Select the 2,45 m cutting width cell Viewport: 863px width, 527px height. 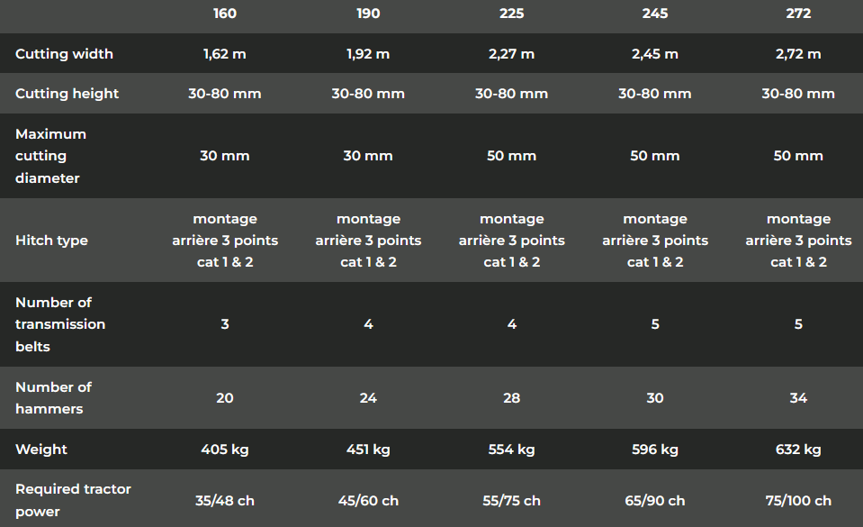click(x=655, y=54)
